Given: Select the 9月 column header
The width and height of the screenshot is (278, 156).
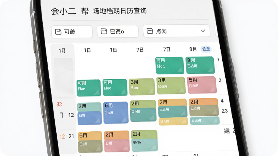Looking at the screenshot, I should 193,49.
